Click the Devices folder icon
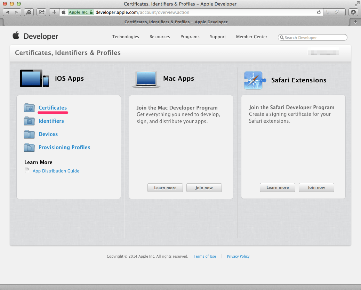Viewport: 361px width, 290px height. pos(29,134)
